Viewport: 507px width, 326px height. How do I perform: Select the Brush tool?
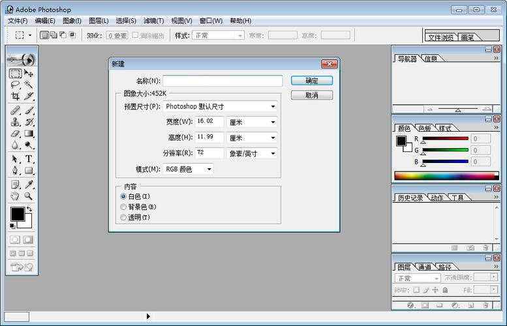(x=29, y=110)
